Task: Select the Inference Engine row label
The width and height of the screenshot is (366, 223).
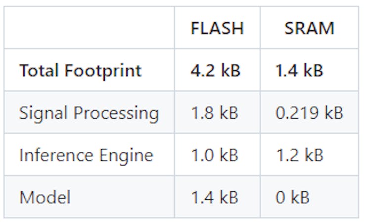Action: coord(87,155)
